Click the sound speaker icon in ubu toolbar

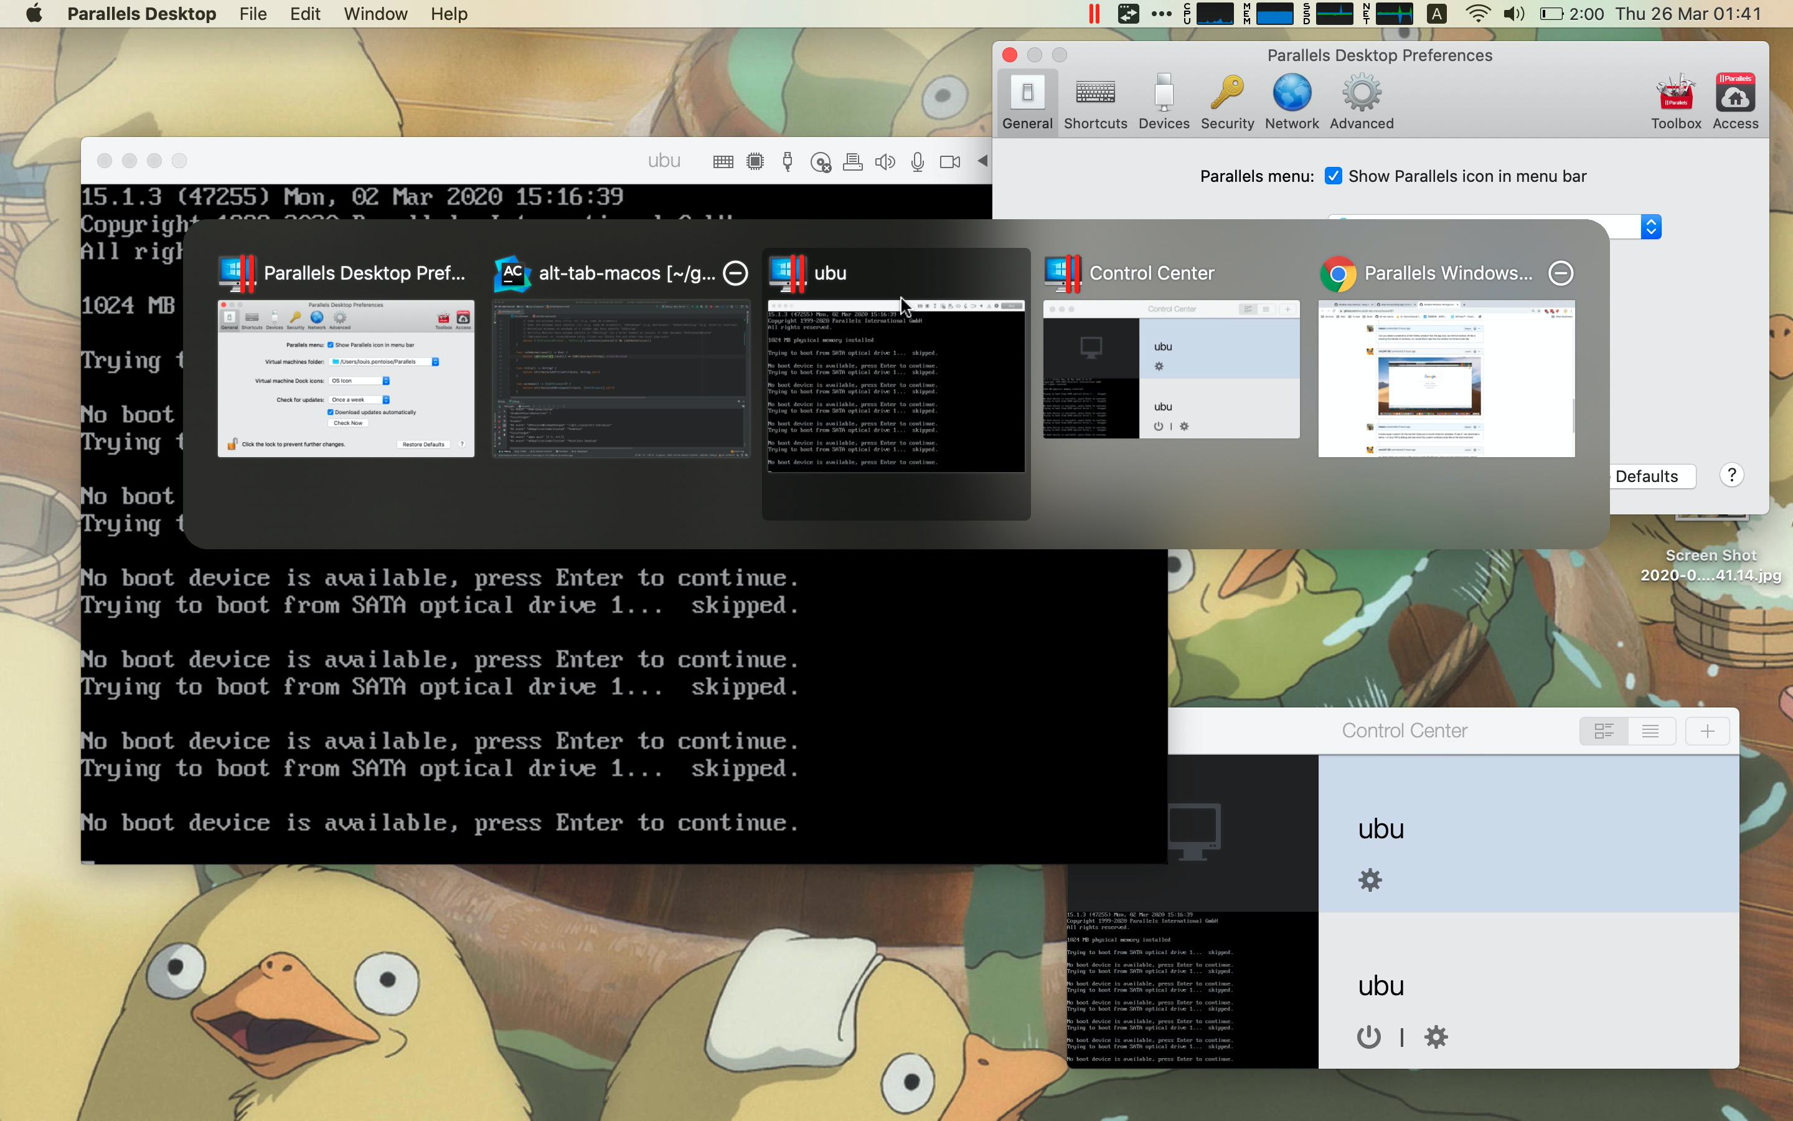click(885, 162)
